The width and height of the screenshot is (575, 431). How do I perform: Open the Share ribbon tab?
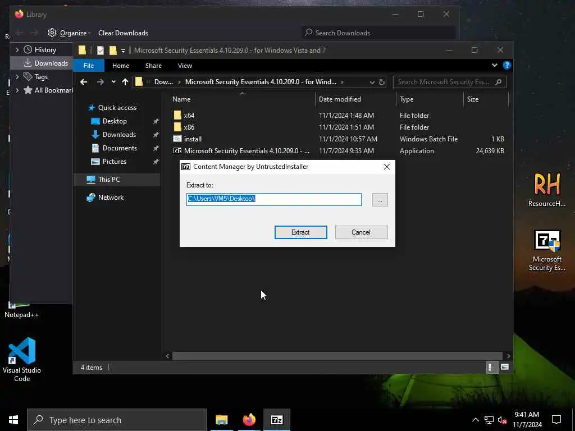coord(153,66)
